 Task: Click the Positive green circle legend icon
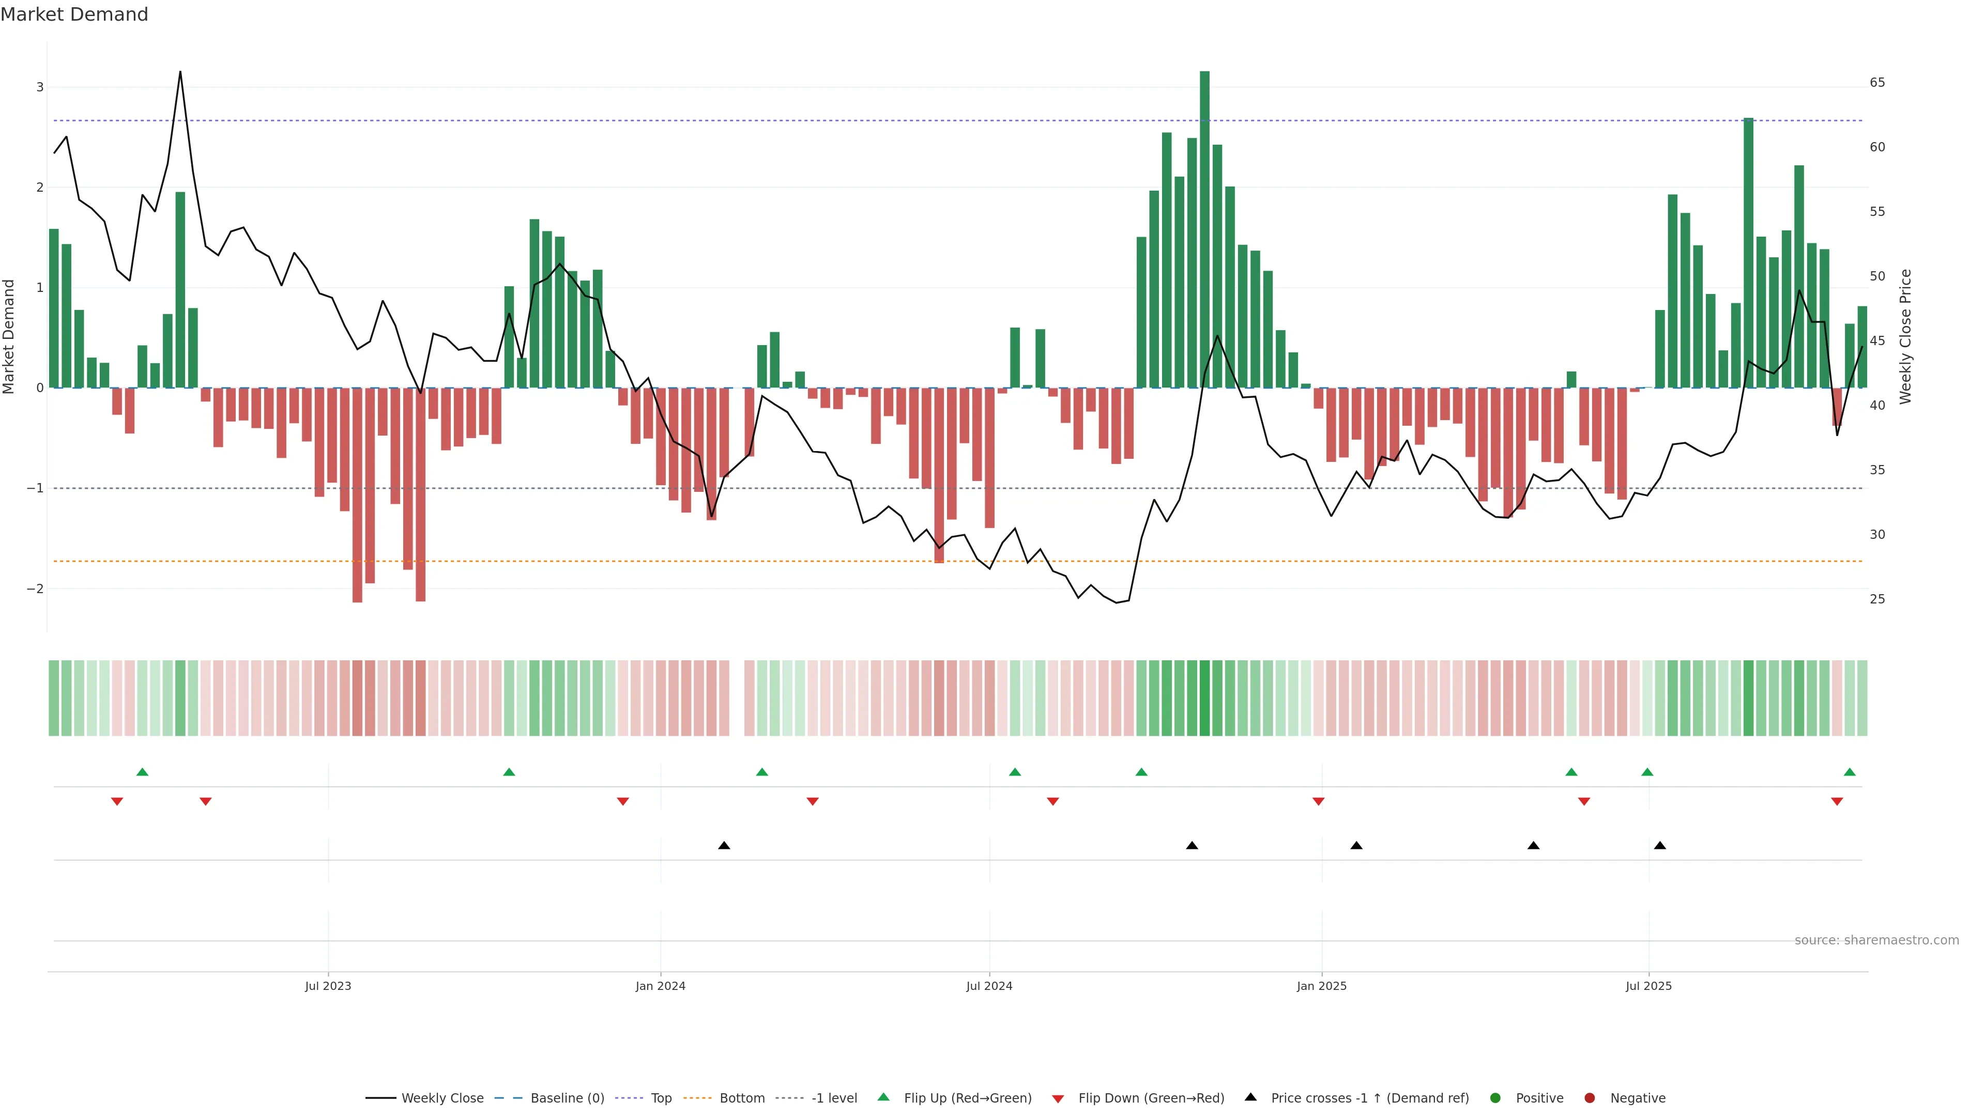[x=1495, y=1097]
